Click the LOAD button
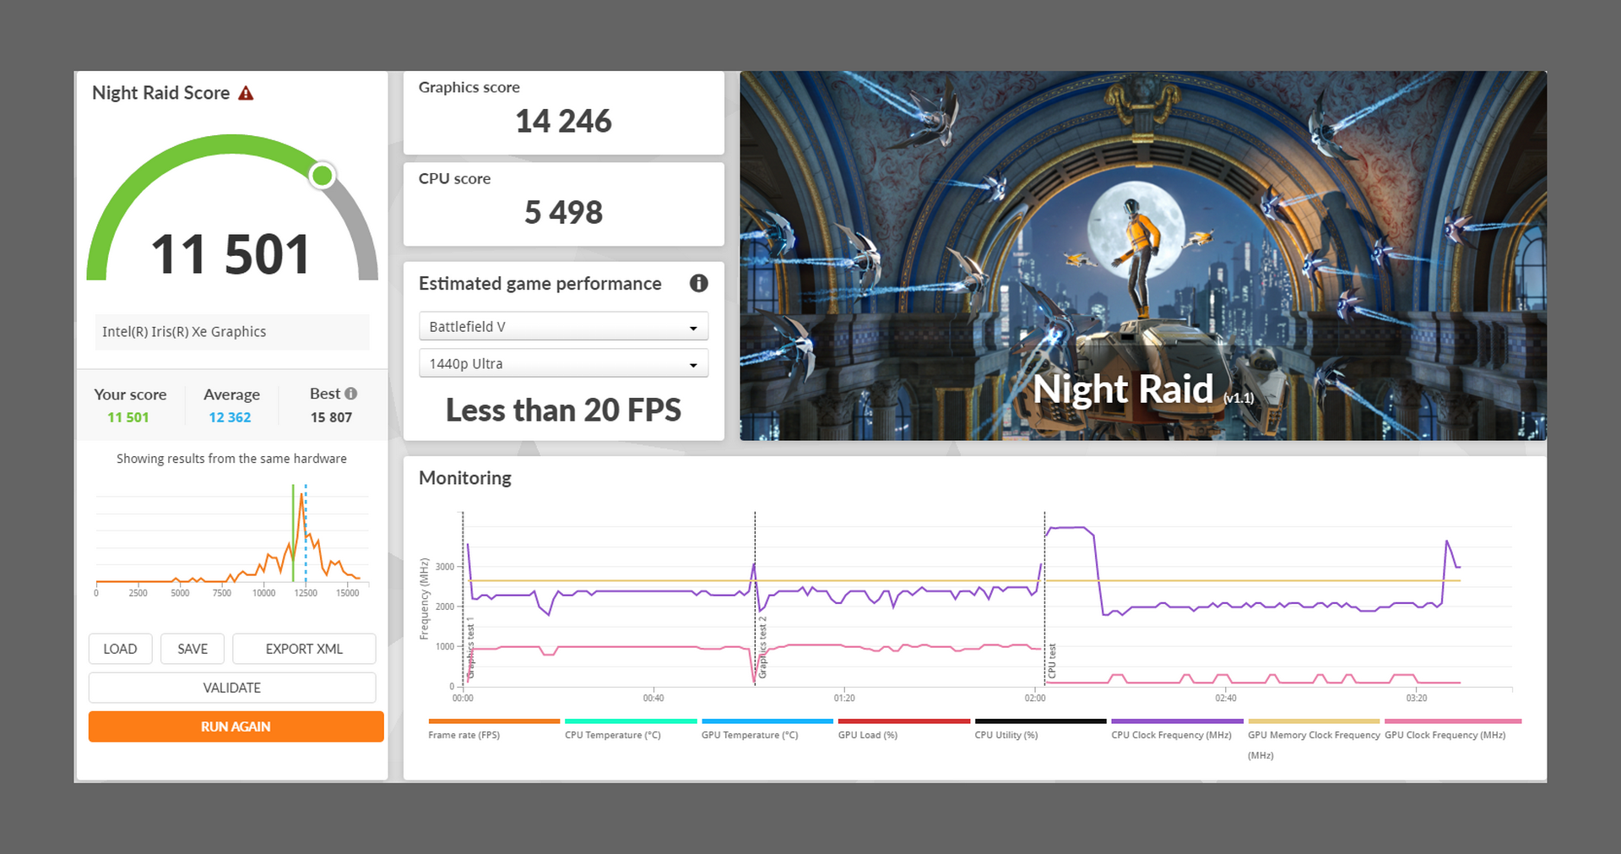The image size is (1621, 854). coord(120,649)
